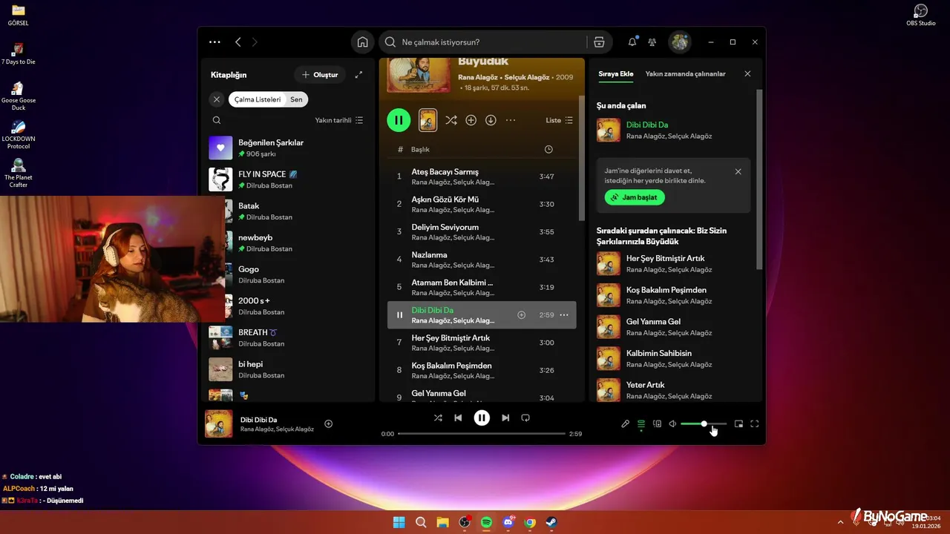Viewport: 950px width, 534px height.
Task: Click the Oluştur create button
Action: (x=320, y=75)
